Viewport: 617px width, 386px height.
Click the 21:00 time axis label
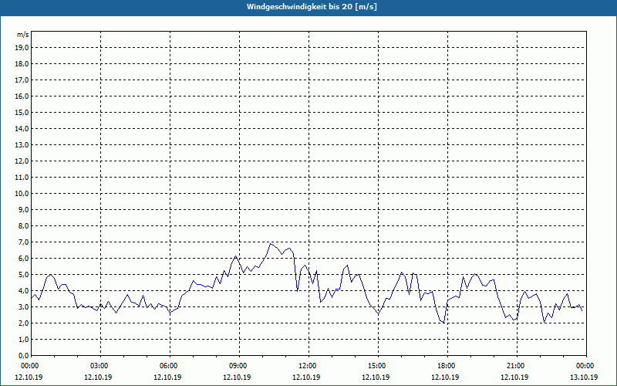click(517, 366)
